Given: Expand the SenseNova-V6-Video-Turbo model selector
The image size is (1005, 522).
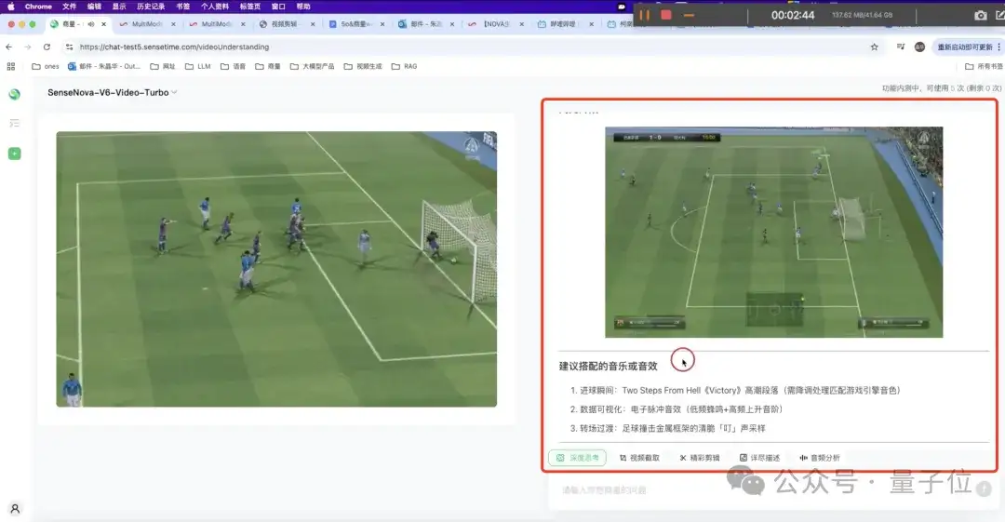Looking at the screenshot, I should coord(113,92).
